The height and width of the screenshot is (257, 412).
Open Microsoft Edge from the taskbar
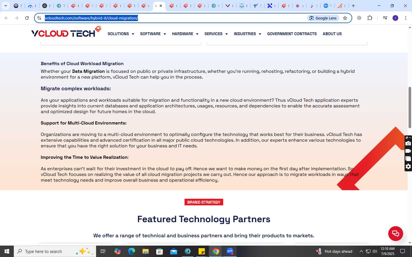131,251
